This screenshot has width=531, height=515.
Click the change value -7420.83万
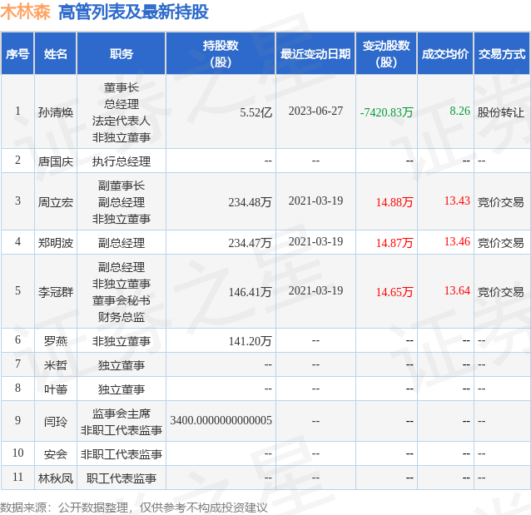pyautogui.click(x=386, y=112)
